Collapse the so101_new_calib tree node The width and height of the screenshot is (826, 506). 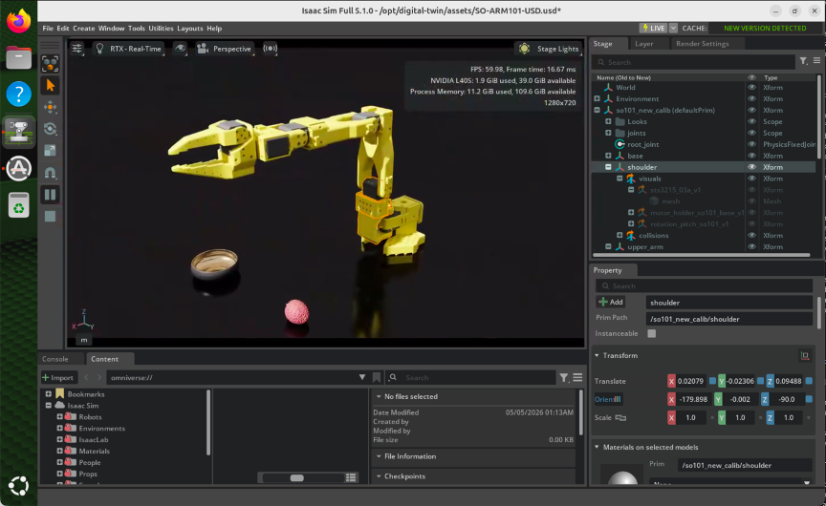coord(597,110)
